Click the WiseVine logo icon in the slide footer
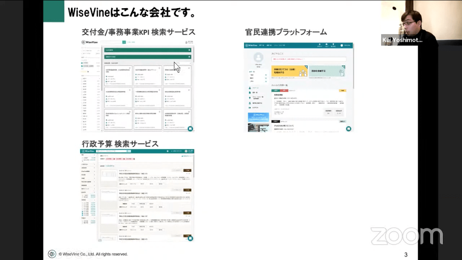Viewport: 462px width, 260px height. 52,254
